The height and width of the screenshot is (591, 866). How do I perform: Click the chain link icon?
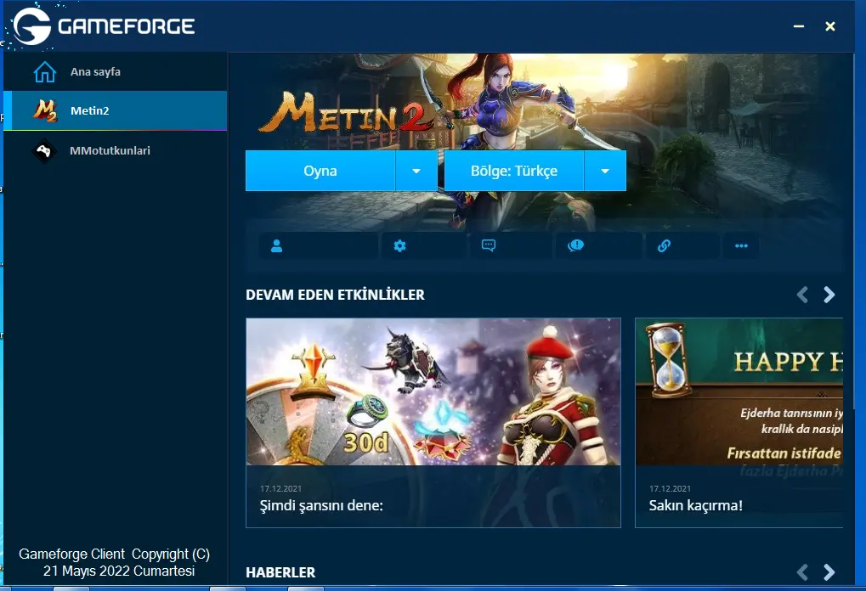[x=665, y=246]
